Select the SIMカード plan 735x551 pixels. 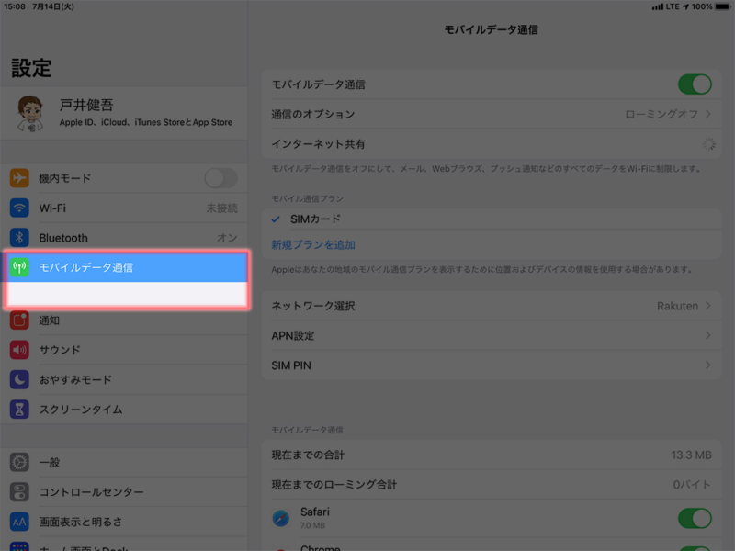(x=492, y=219)
